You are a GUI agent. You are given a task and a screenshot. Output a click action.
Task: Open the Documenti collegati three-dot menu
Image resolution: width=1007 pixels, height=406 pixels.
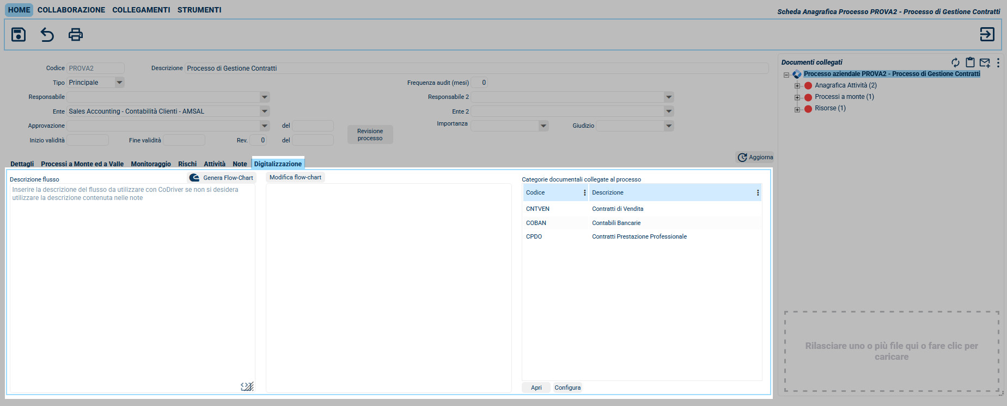click(998, 63)
